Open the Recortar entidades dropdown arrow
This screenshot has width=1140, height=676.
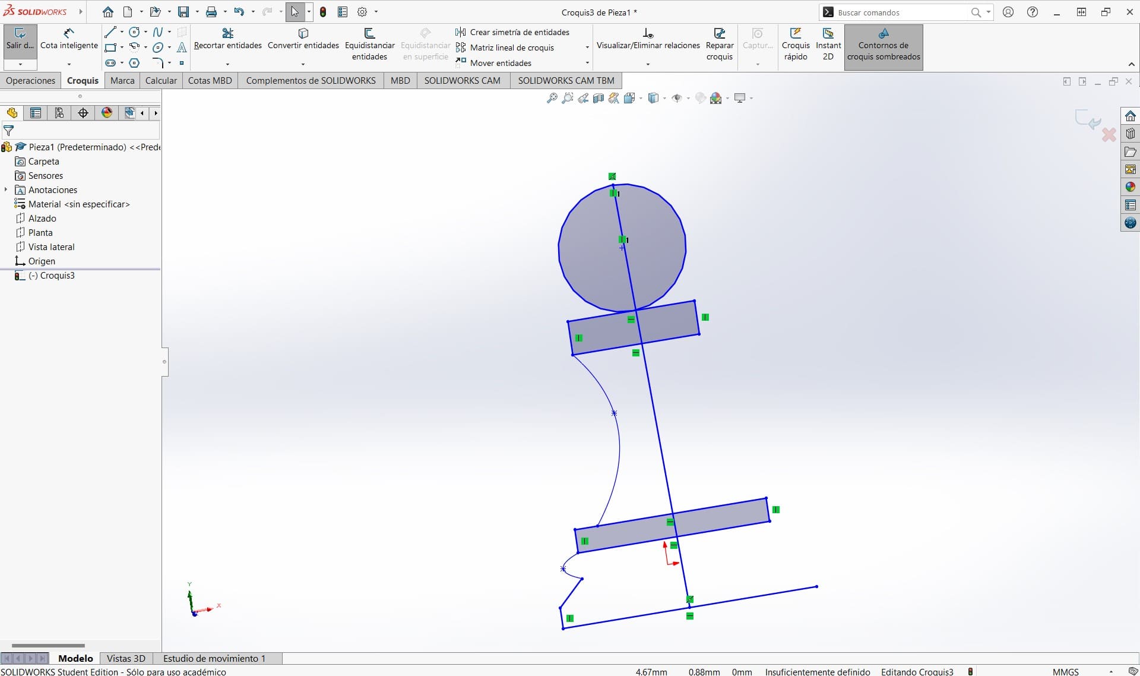pos(228,64)
